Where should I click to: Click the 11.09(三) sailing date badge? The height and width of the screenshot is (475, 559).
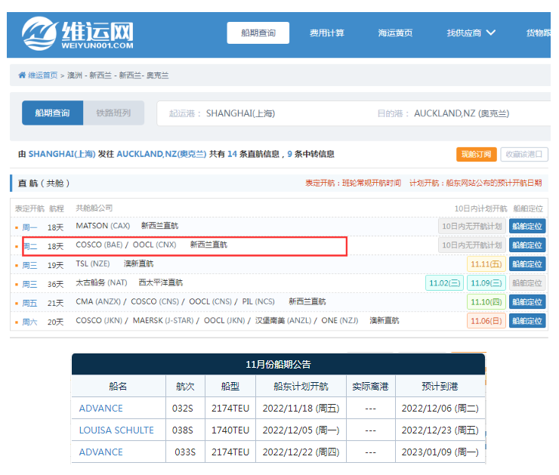486,283
